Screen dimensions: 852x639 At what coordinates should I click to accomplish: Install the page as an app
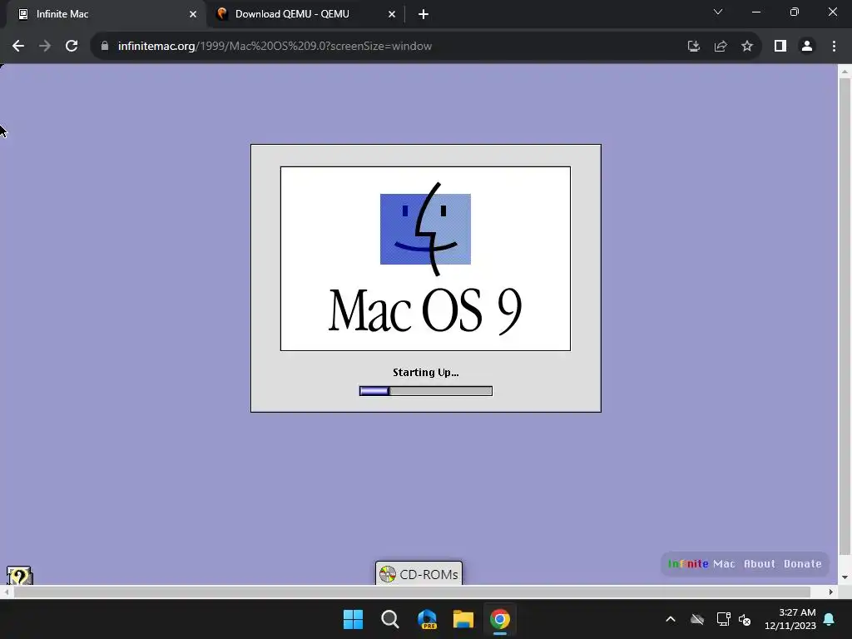tap(693, 47)
